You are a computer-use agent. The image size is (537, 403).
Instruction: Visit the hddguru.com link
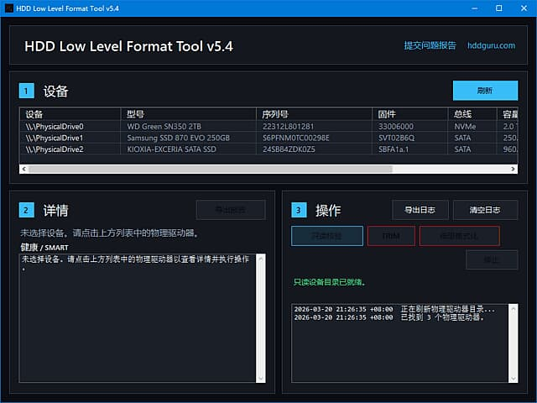[x=491, y=45]
